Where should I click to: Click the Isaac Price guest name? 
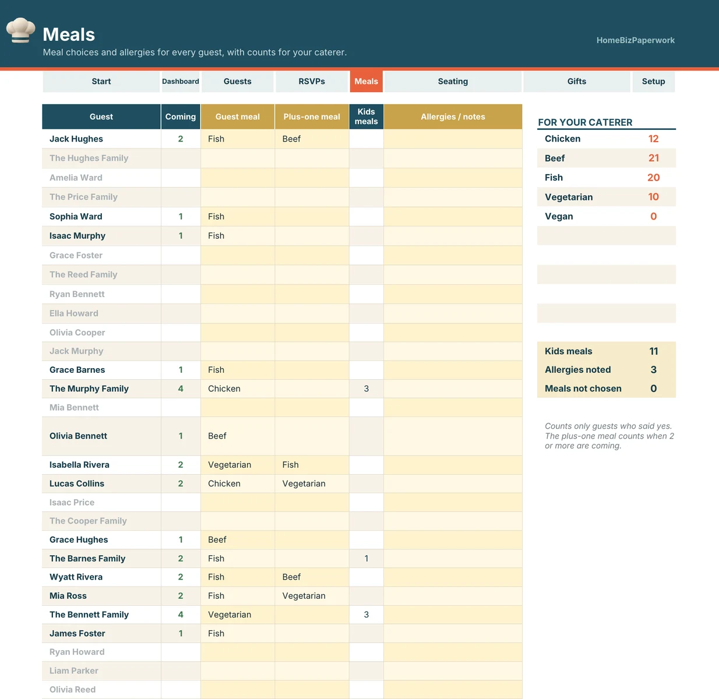[72, 502]
